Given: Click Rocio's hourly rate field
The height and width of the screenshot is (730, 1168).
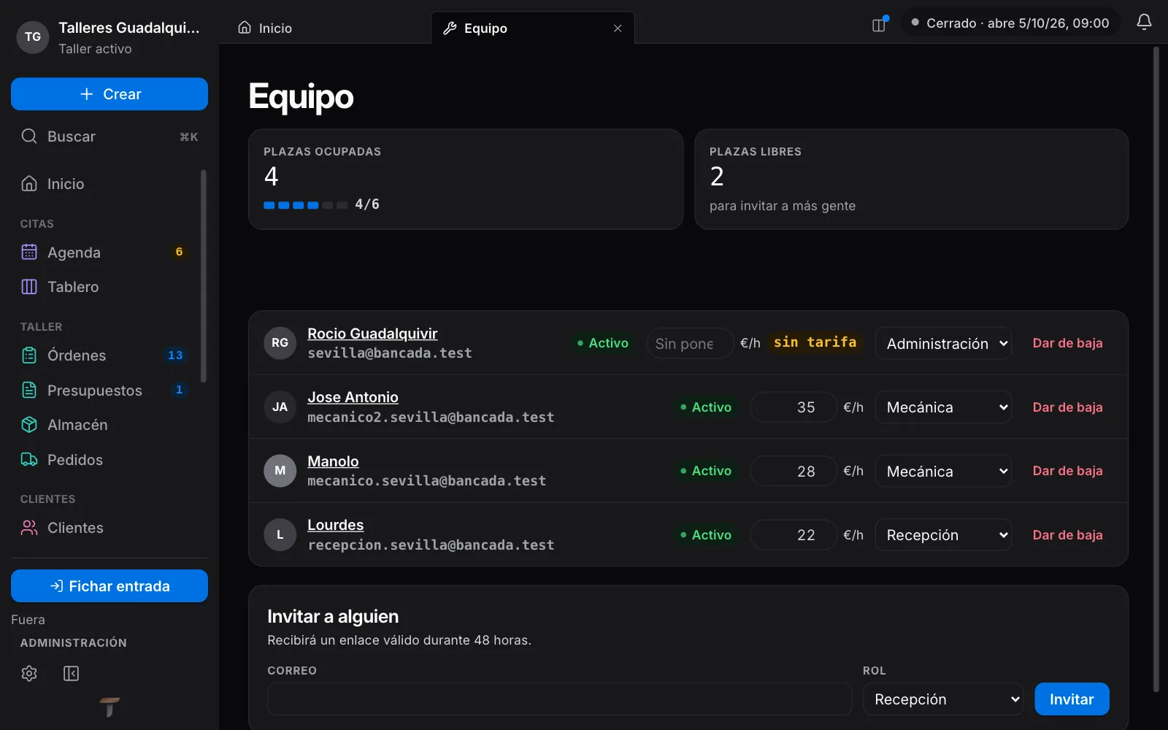Looking at the screenshot, I should (x=690, y=343).
